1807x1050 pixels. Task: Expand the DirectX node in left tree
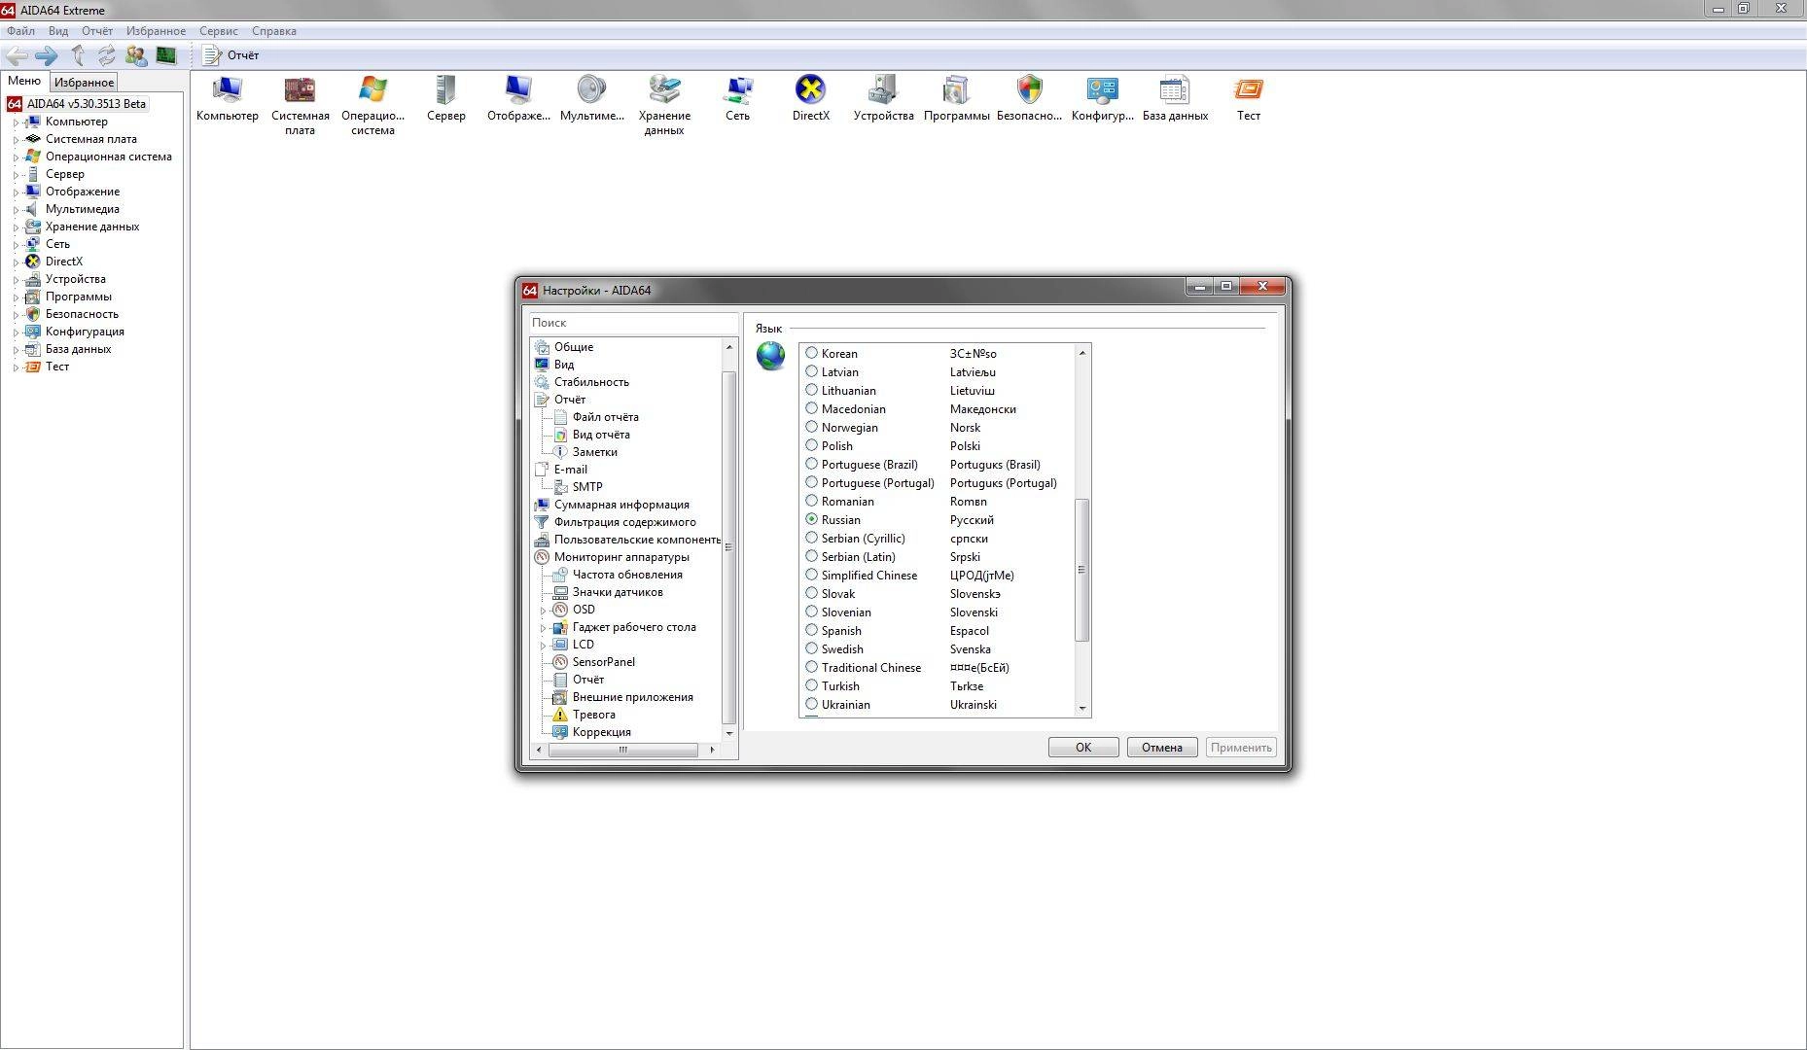click(16, 262)
